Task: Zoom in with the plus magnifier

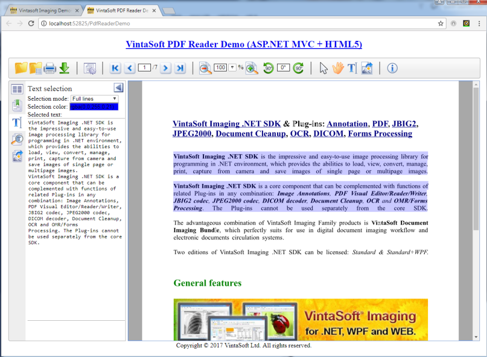Action: coord(252,68)
